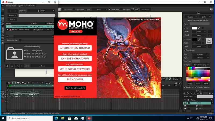Click the auto-key icon in timeline toolbar
The height and width of the screenshot is (121, 215).
coord(50,83)
